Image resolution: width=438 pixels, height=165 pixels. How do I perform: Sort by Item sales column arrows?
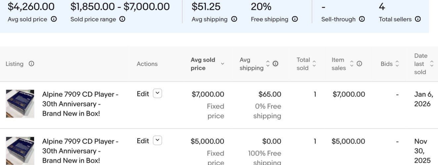352,64
